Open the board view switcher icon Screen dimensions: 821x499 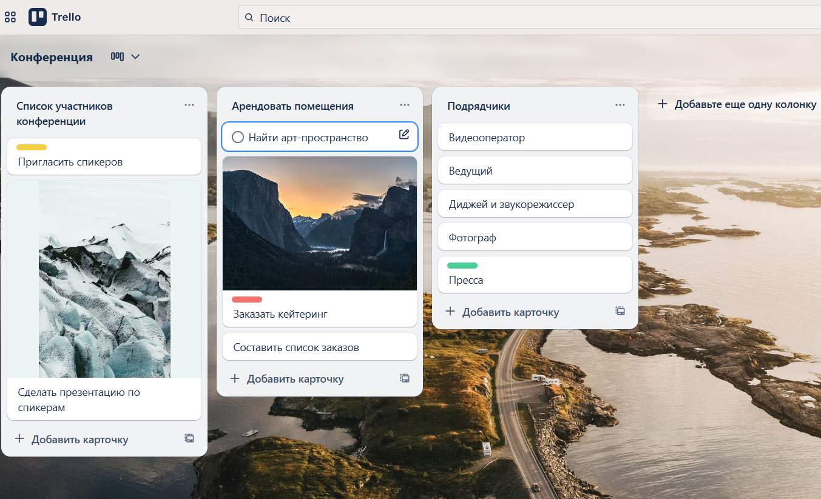point(117,56)
